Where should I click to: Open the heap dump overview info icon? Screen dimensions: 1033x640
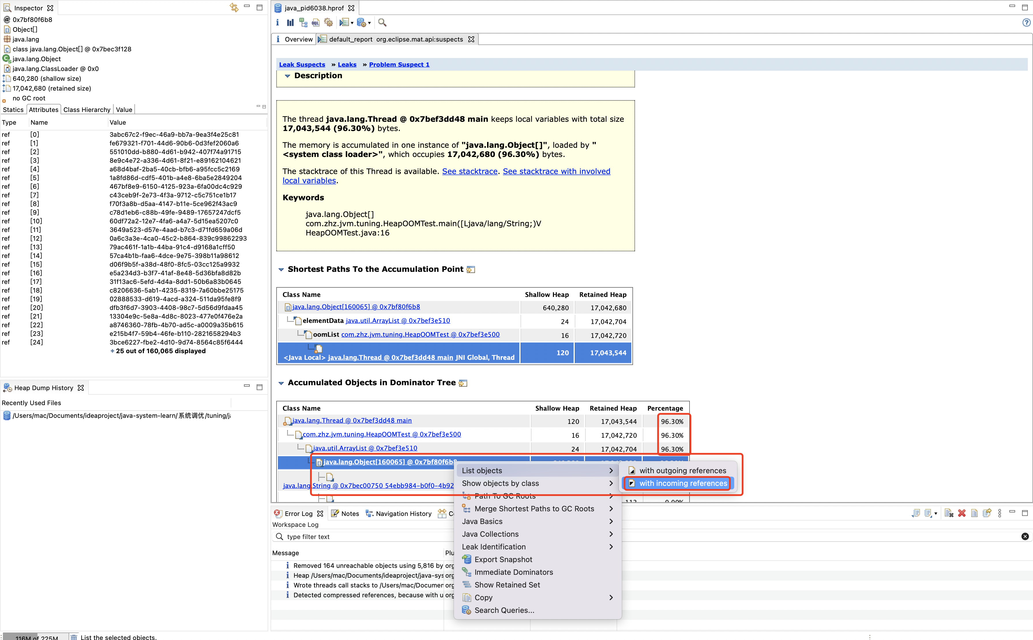(x=277, y=23)
